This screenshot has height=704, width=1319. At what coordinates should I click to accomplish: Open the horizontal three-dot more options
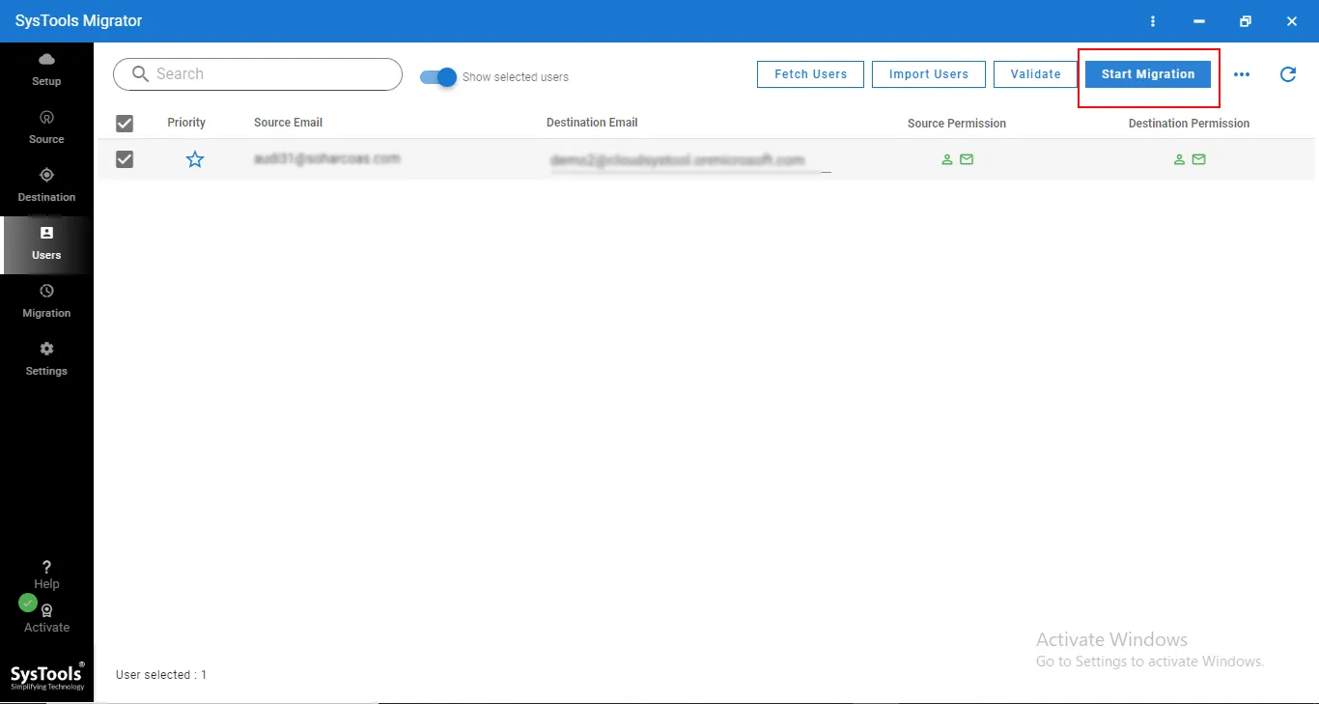click(x=1242, y=74)
